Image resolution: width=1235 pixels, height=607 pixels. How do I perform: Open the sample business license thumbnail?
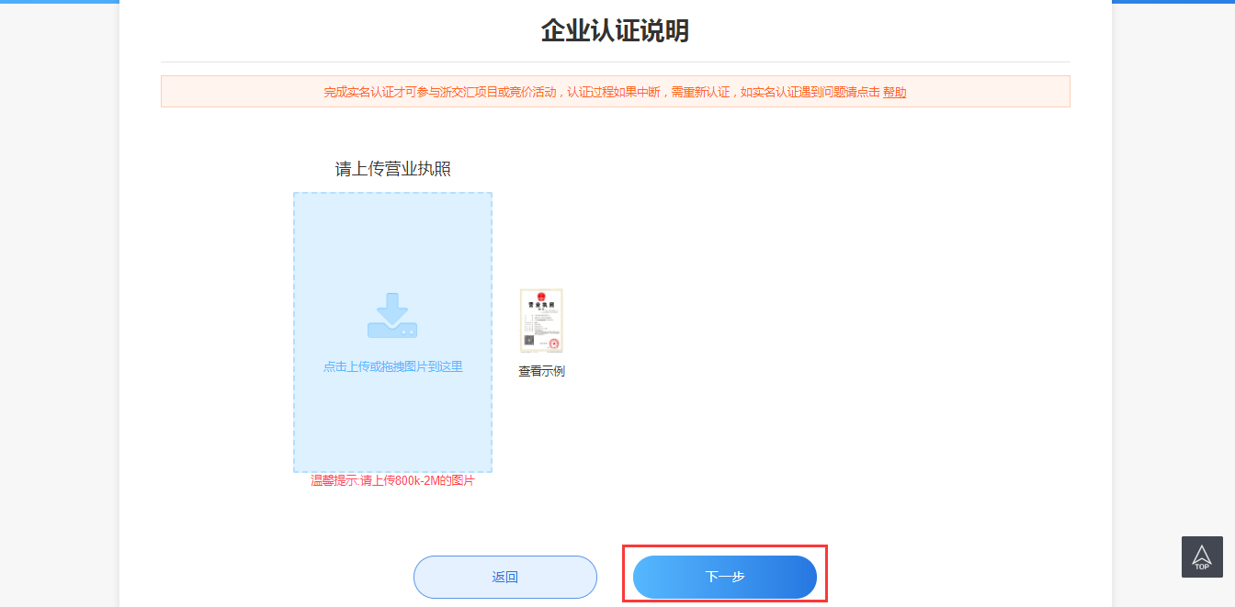point(541,320)
